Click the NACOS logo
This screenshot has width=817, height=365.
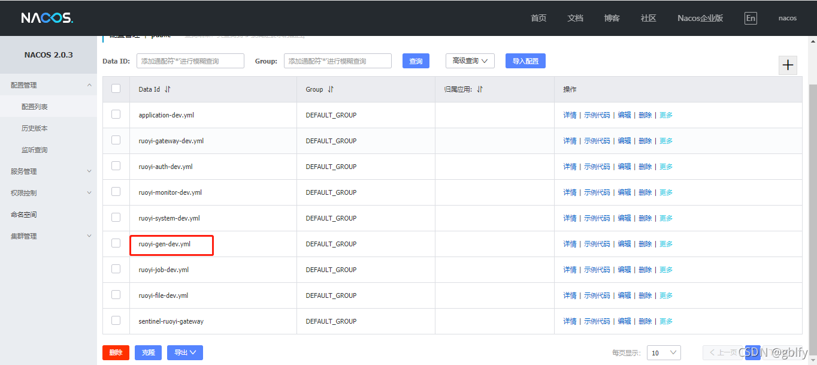pos(47,18)
